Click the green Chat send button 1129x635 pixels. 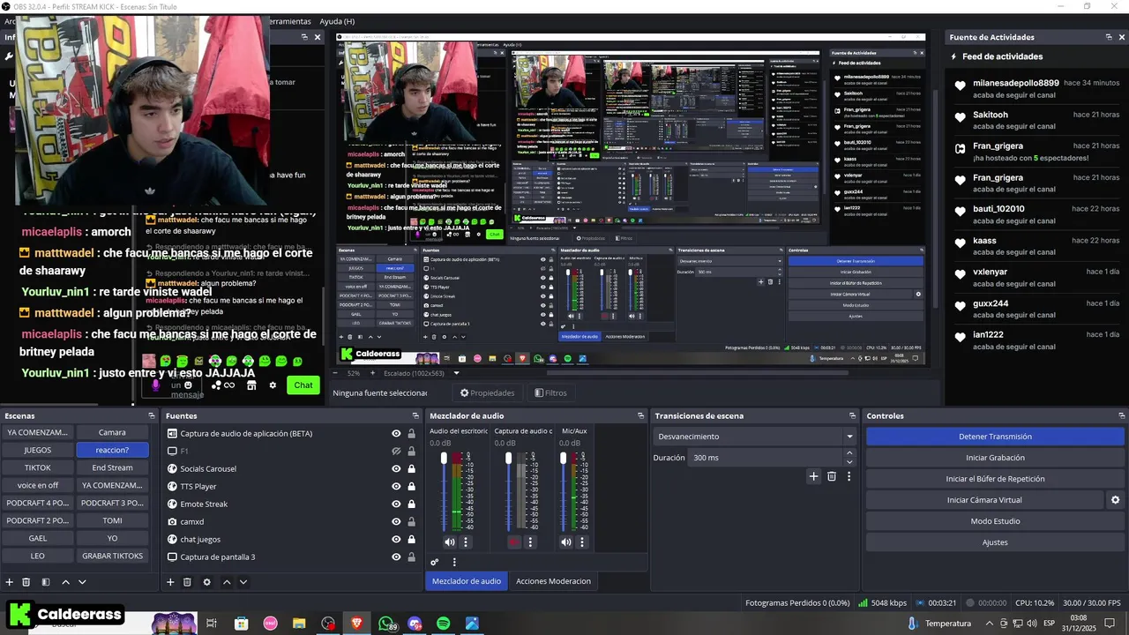click(x=303, y=385)
